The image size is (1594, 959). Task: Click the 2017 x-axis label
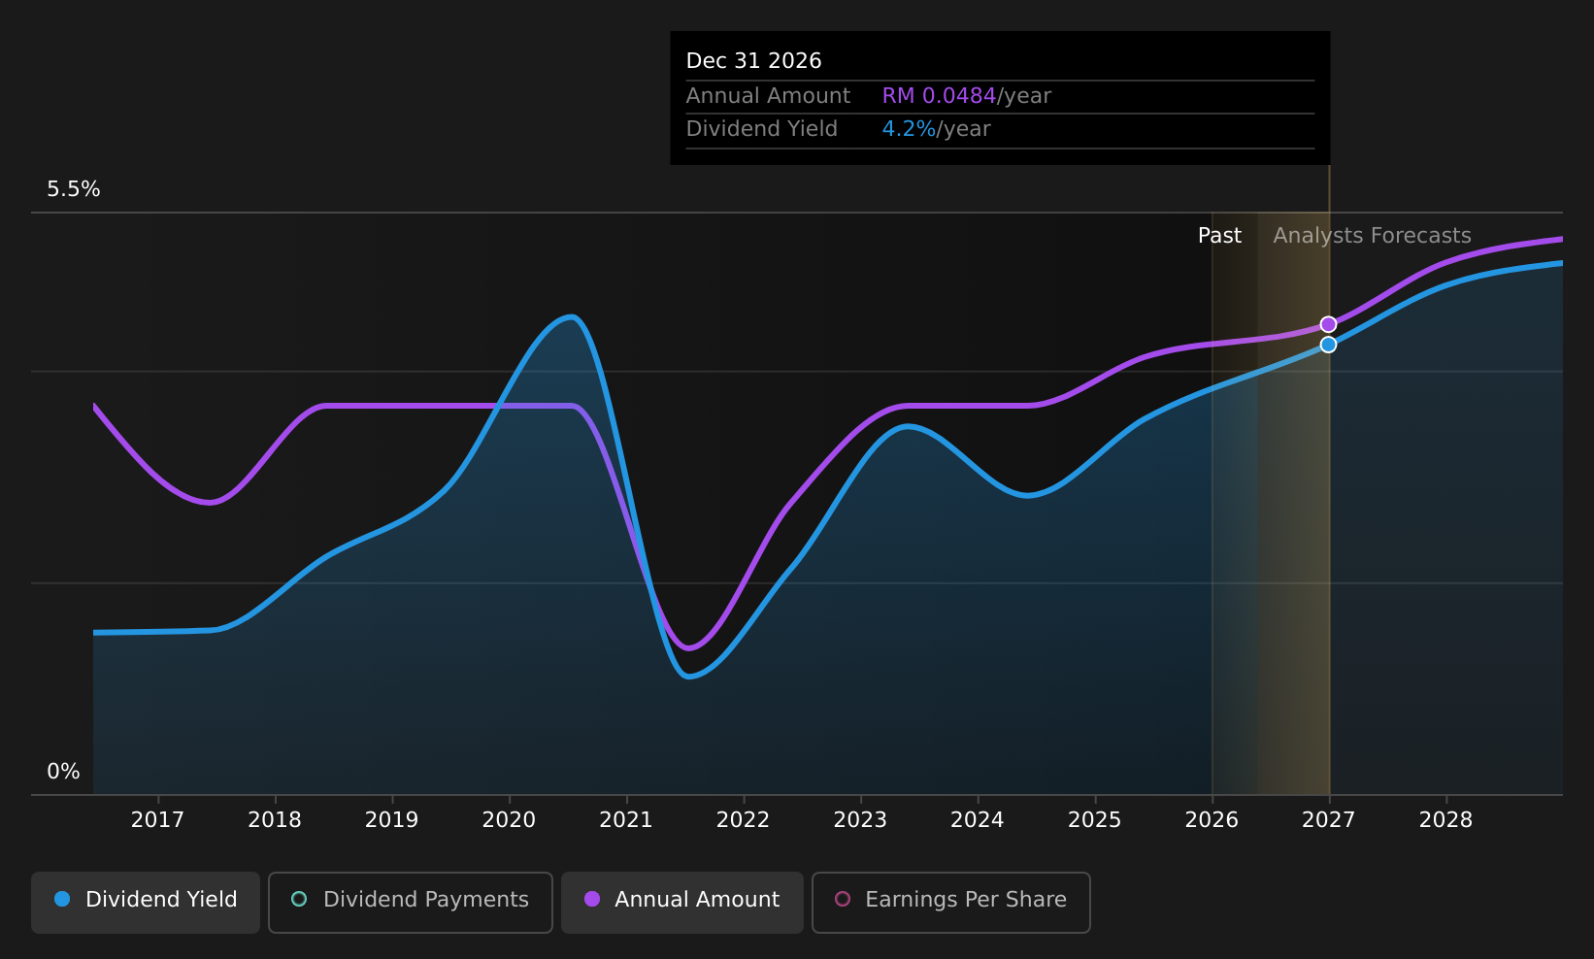[157, 820]
